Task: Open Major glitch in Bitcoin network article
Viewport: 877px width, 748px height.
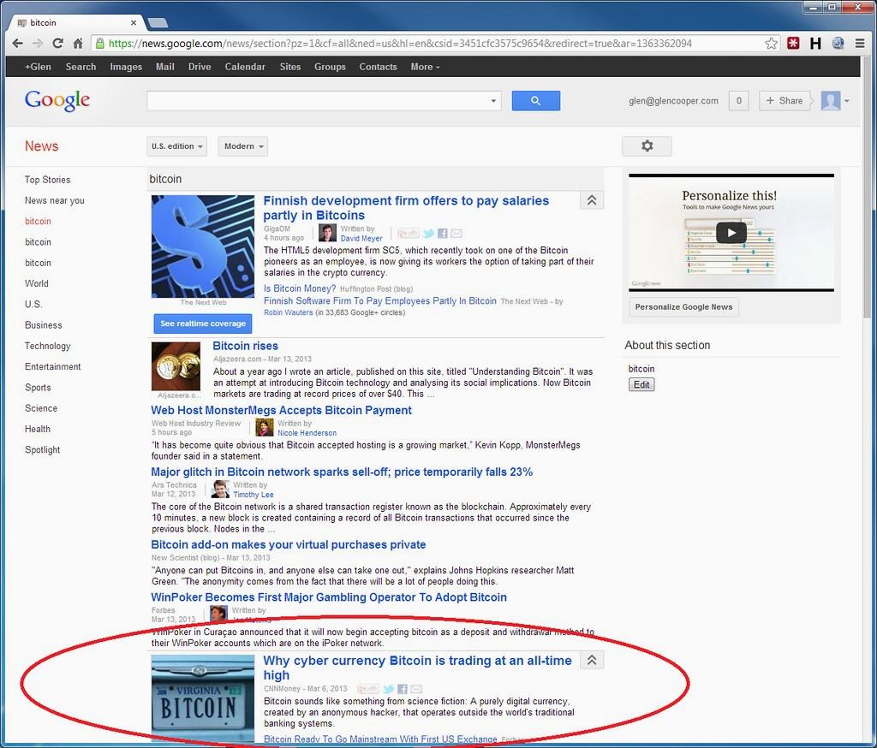Action: point(342,472)
